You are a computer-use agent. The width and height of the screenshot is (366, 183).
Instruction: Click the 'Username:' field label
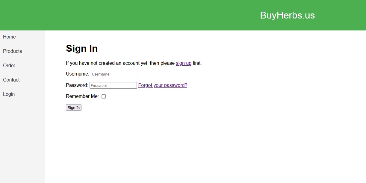[77, 74]
